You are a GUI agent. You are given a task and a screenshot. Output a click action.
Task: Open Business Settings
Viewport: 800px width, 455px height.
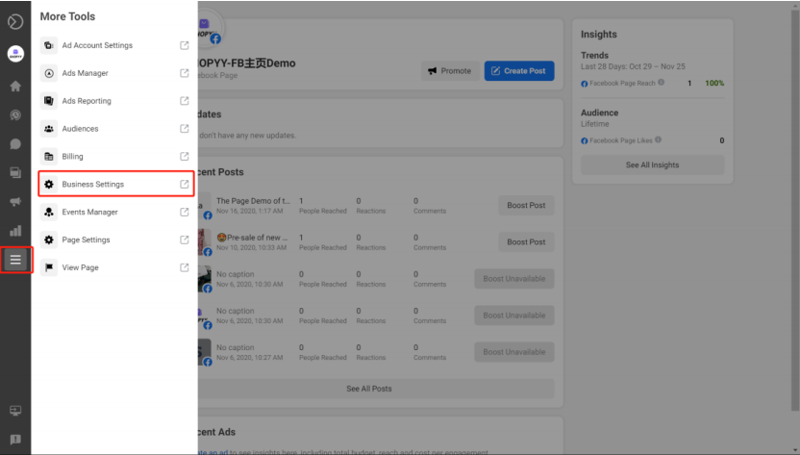coord(115,184)
